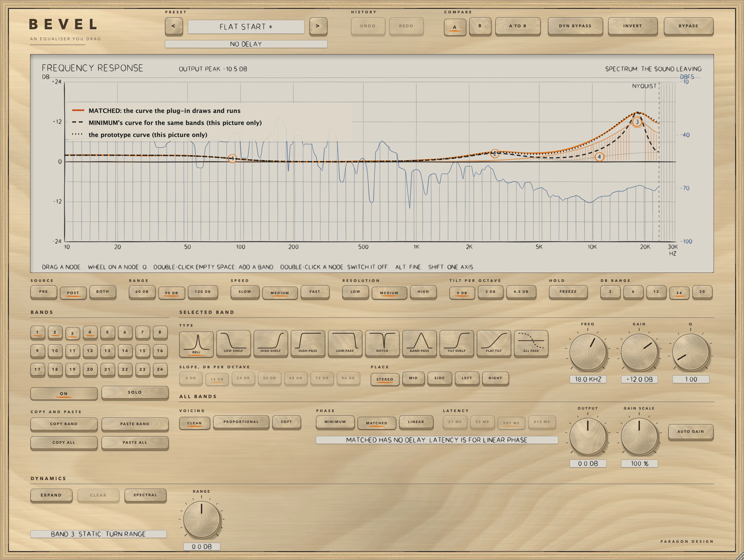The image size is (744, 560).
Task: Click the FREQ knob
Action: 588,353
